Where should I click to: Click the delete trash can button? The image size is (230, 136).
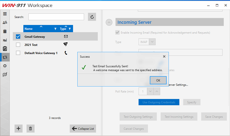coord(30,128)
